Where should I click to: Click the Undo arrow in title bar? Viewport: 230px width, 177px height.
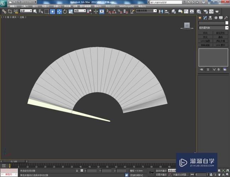coord(23,2)
